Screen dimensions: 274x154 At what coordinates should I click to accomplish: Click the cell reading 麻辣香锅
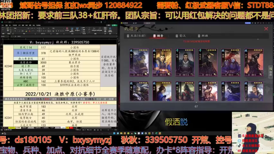point(26,77)
